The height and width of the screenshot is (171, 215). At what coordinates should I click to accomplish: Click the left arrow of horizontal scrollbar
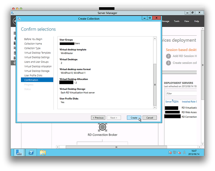pyautogui.click(x=58, y=147)
